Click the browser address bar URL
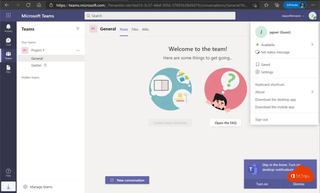The height and width of the screenshot is (193, 320). pos(152,5)
